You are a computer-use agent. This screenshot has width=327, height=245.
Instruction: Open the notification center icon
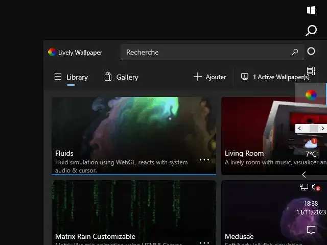[311, 230]
